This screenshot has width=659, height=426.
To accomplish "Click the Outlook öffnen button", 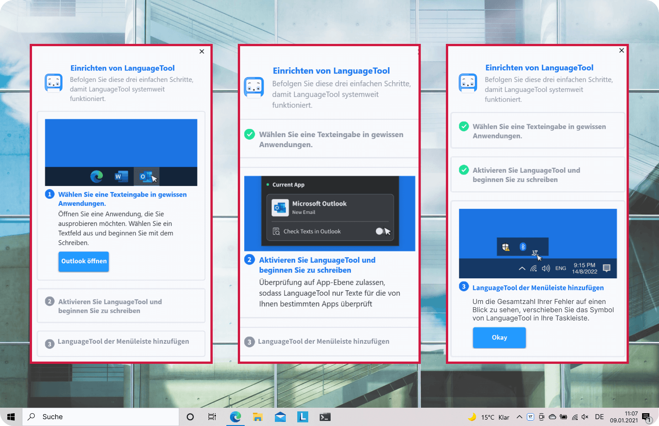I will (84, 261).
